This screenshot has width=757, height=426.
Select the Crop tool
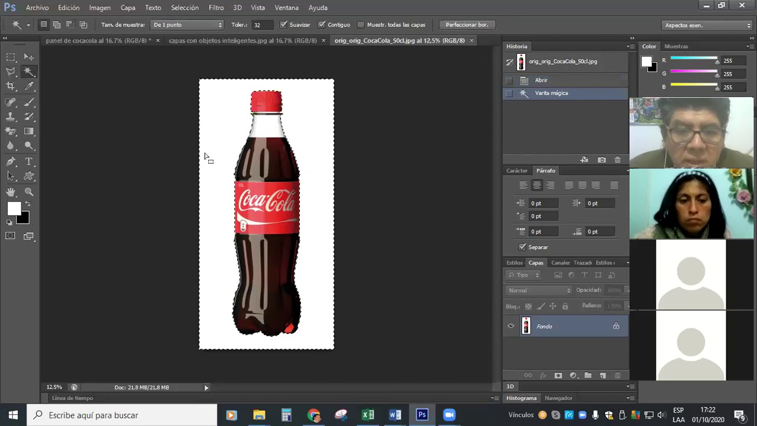pos(11,86)
